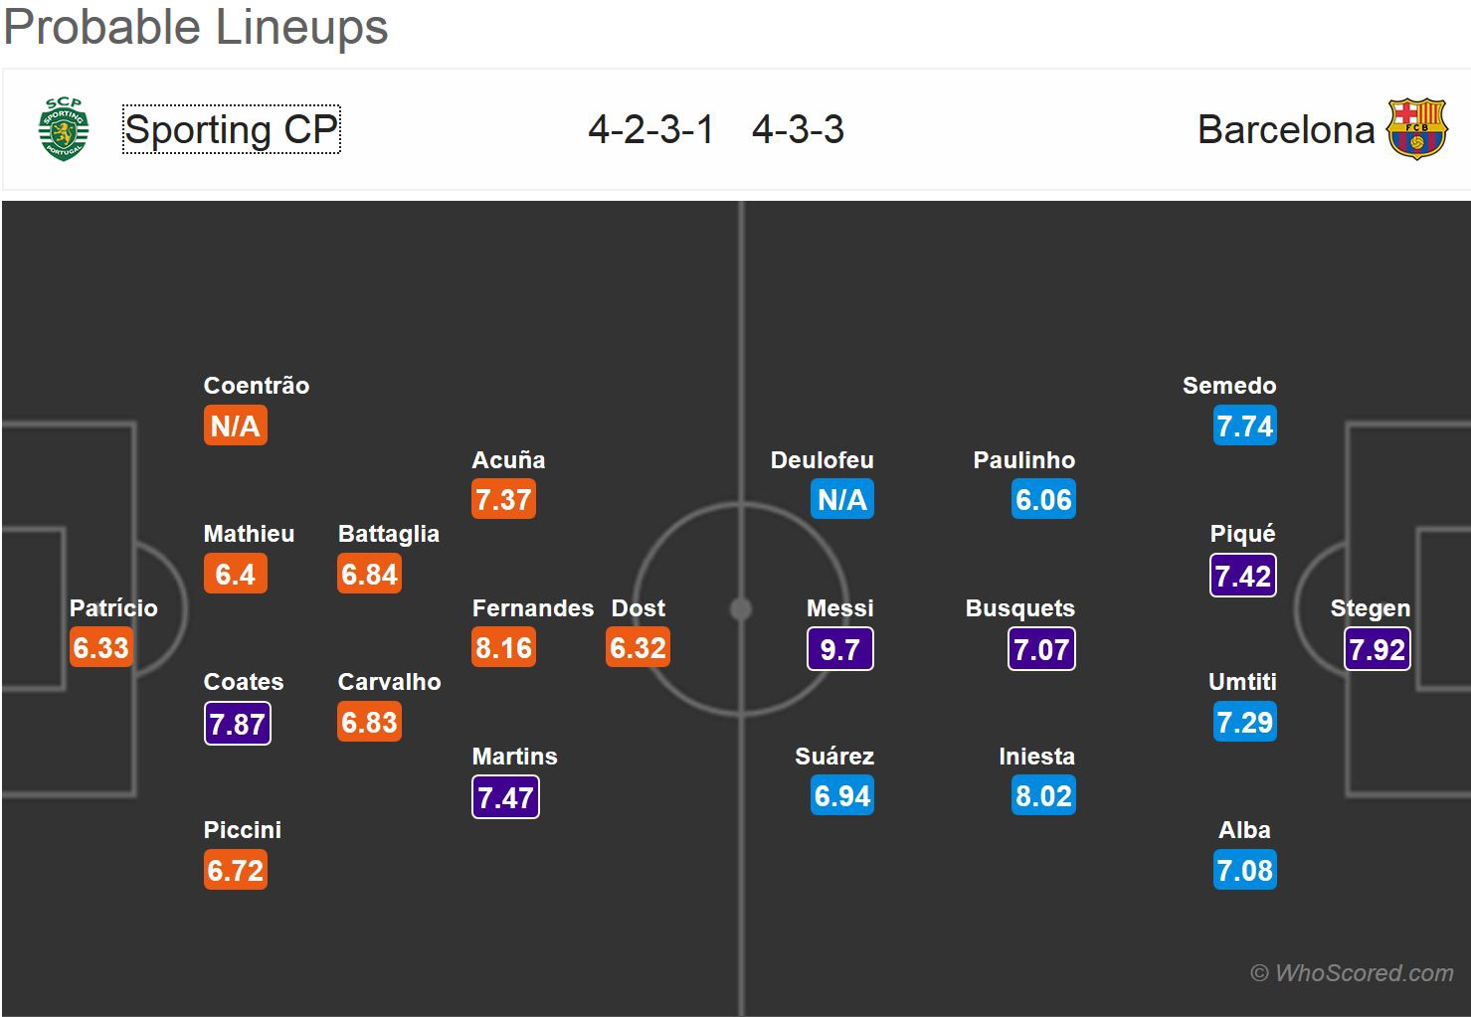Click Stegen's 7.92 rating badge
The image size is (1471, 1017).
tap(1377, 649)
